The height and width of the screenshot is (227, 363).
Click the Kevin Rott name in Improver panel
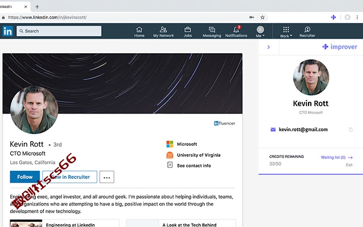311,103
